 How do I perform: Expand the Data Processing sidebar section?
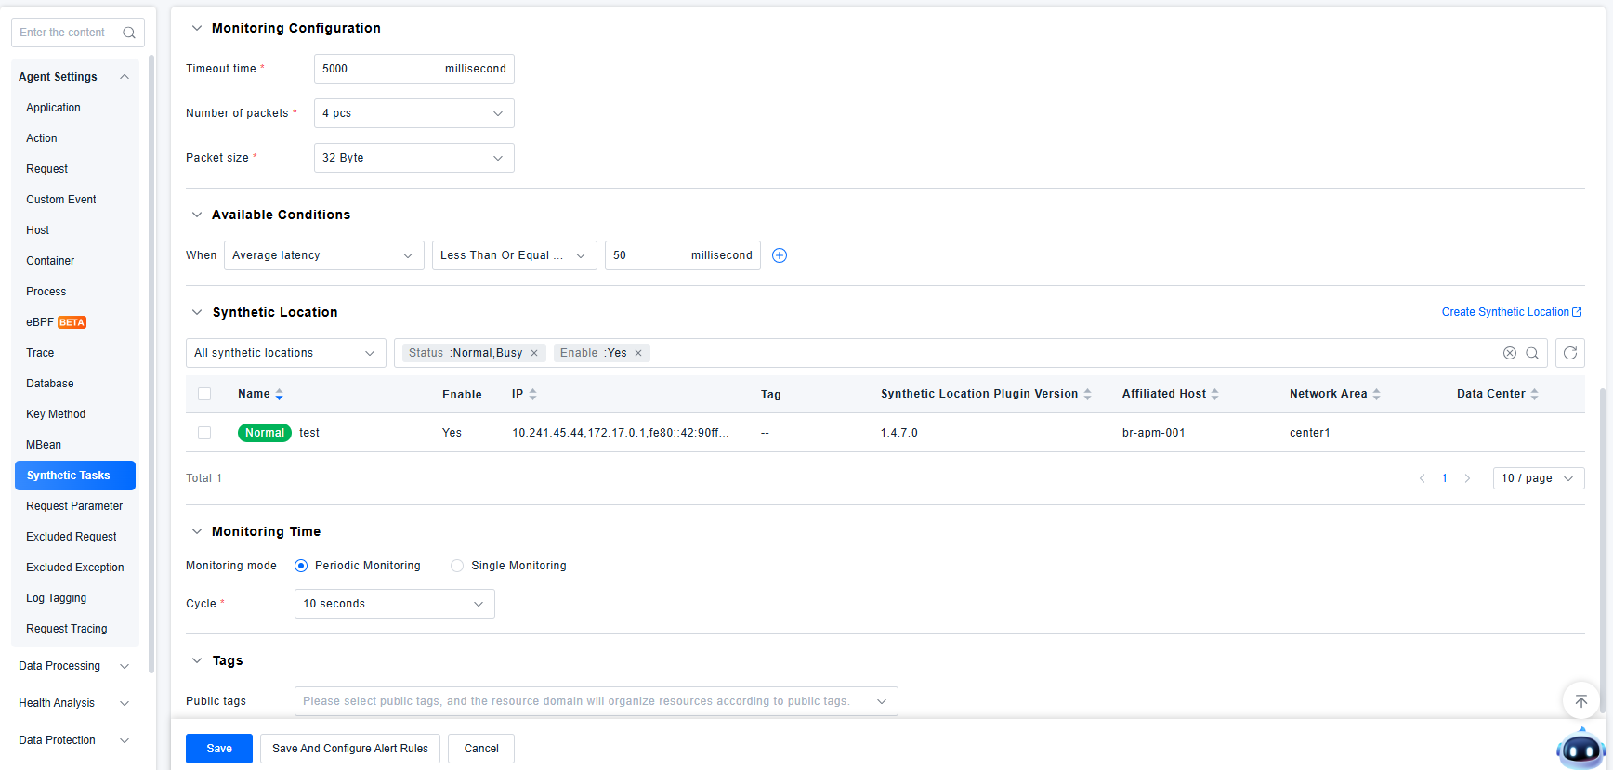tap(73, 666)
